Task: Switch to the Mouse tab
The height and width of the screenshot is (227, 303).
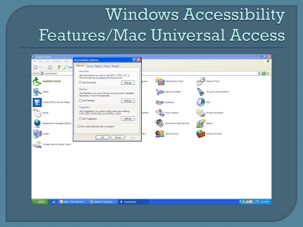Action: pyautogui.click(x=106, y=66)
